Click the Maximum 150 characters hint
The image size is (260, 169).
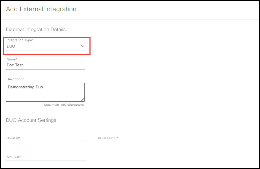(x=64, y=105)
